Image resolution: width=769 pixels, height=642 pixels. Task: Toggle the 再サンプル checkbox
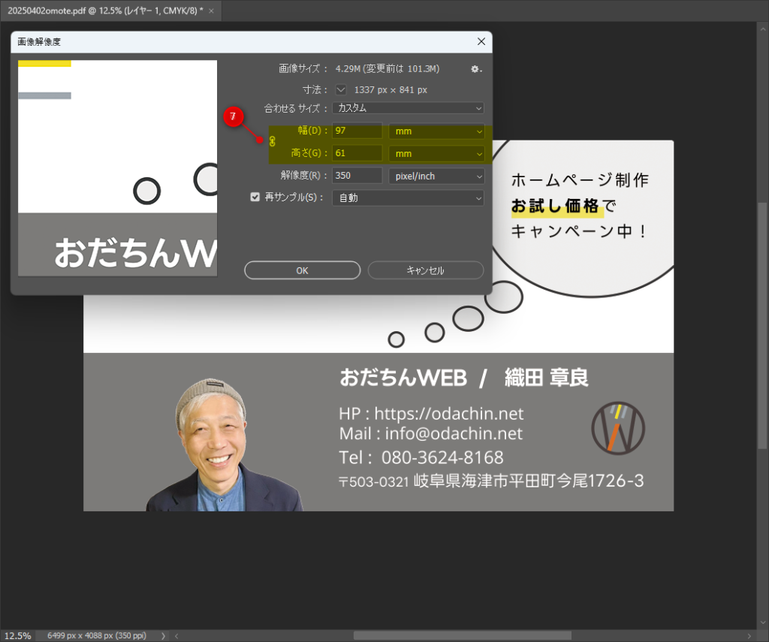(x=255, y=197)
